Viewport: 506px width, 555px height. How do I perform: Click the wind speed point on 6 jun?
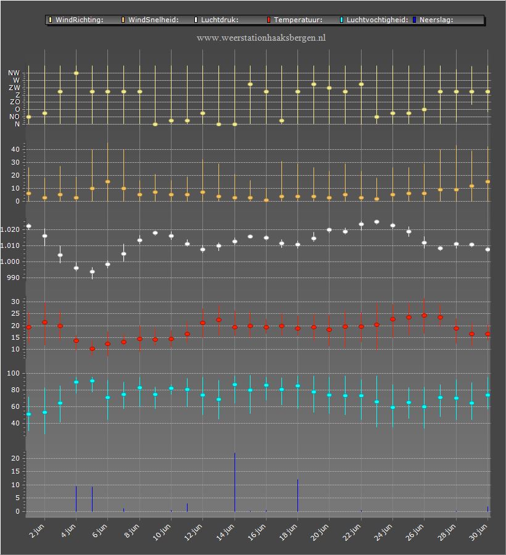(107, 181)
